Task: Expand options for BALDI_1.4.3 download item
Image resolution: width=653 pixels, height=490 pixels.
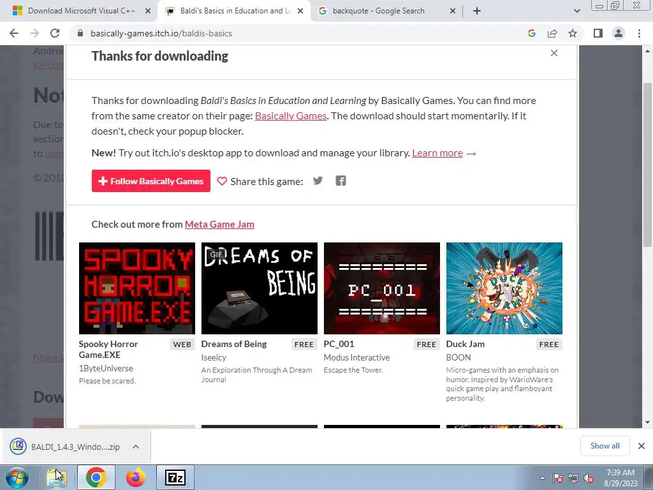Action: [x=135, y=447]
